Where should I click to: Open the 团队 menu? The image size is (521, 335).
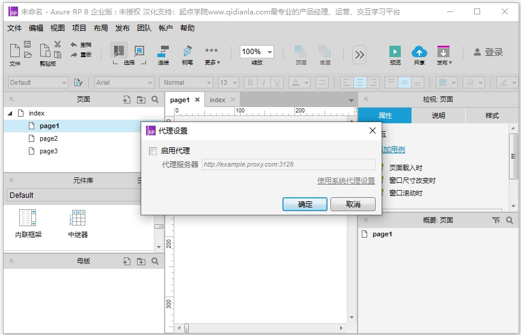tap(144, 28)
